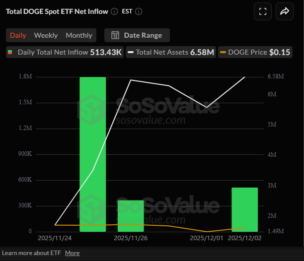This screenshot has height=261, width=304.
Task: Open the Date Range picker
Action: (137, 35)
